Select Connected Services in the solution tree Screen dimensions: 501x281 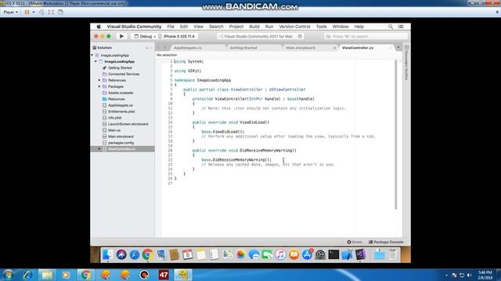click(x=124, y=74)
